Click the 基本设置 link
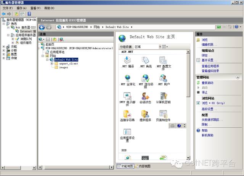 [209, 60]
